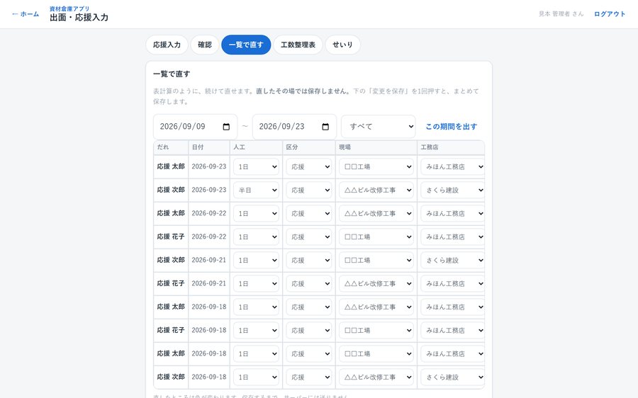The height and width of the screenshot is (398, 638).
Task: Open 工務店 dropdown for 応援 太郎 on 2026-09-23
Action: (x=452, y=166)
